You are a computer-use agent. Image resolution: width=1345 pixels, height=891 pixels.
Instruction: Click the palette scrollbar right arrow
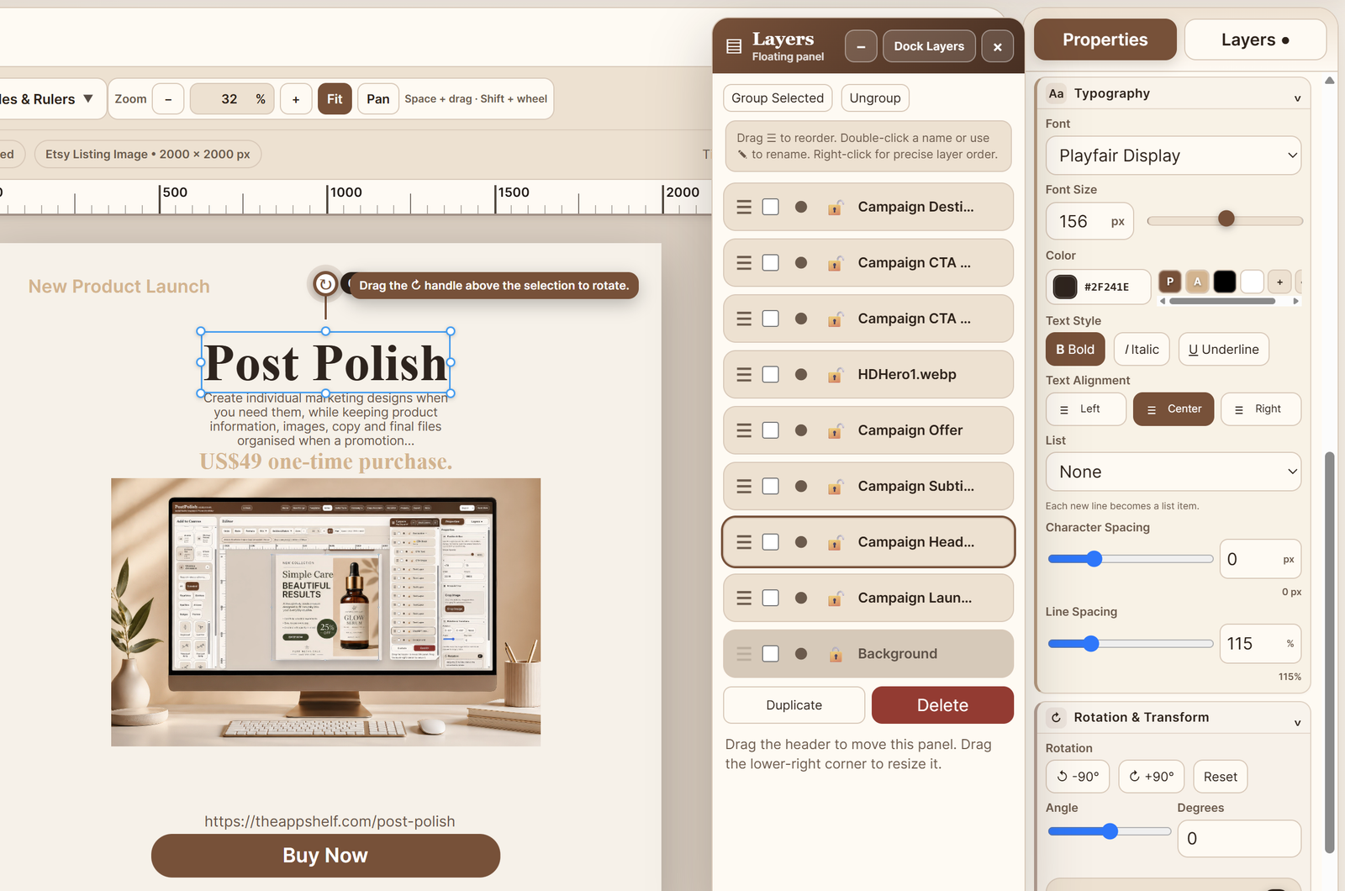click(1295, 301)
